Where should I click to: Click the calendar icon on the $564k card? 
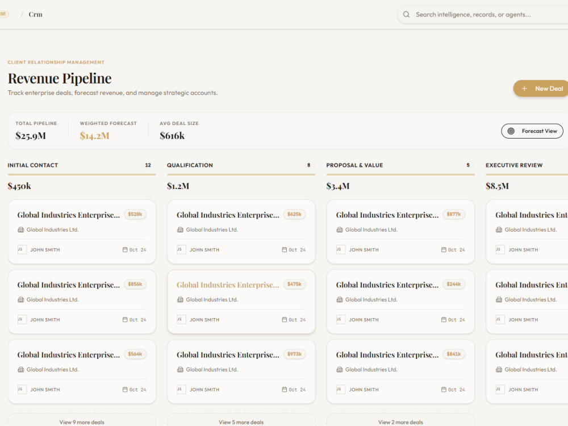pos(125,390)
